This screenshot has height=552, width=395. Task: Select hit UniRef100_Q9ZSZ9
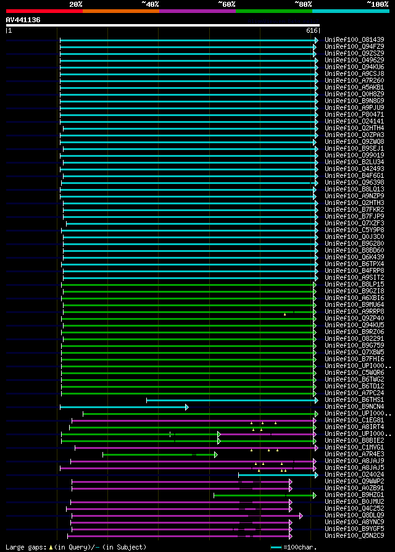pos(354,54)
